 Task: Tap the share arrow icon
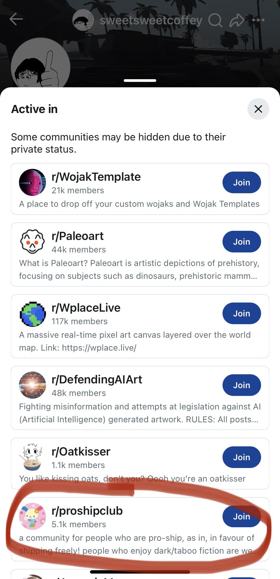pos(237,20)
